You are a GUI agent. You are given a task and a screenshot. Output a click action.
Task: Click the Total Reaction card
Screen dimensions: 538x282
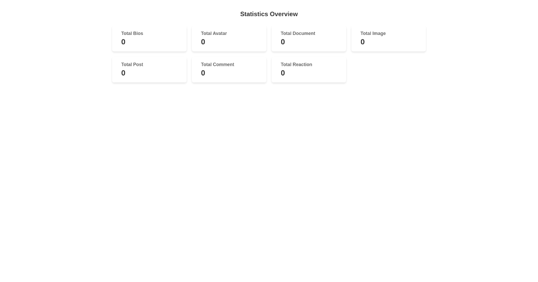click(x=308, y=69)
